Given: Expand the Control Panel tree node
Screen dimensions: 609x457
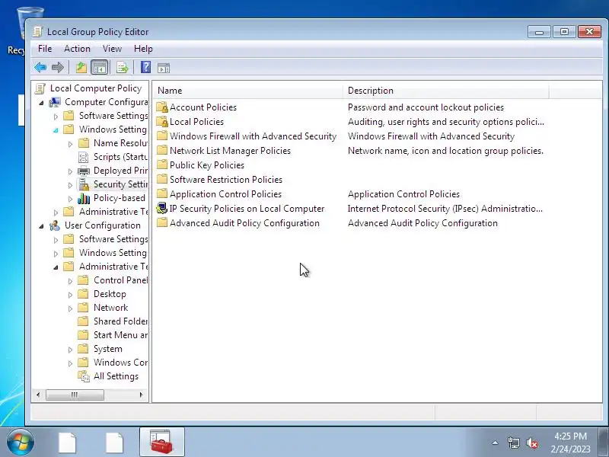Looking at the screenshot, I should tap(70, 281).
